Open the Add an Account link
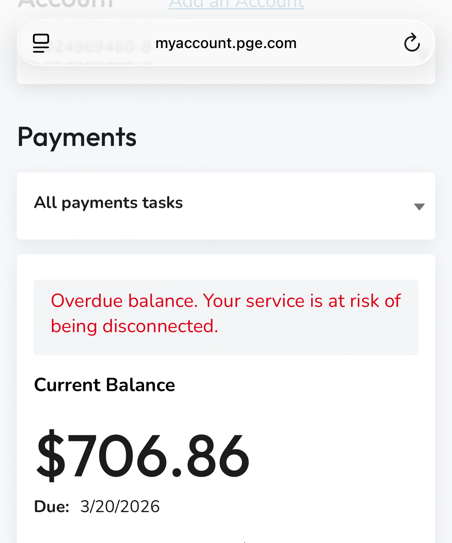The width and height of the screenshot is (452, 543). tap(236, 5)
